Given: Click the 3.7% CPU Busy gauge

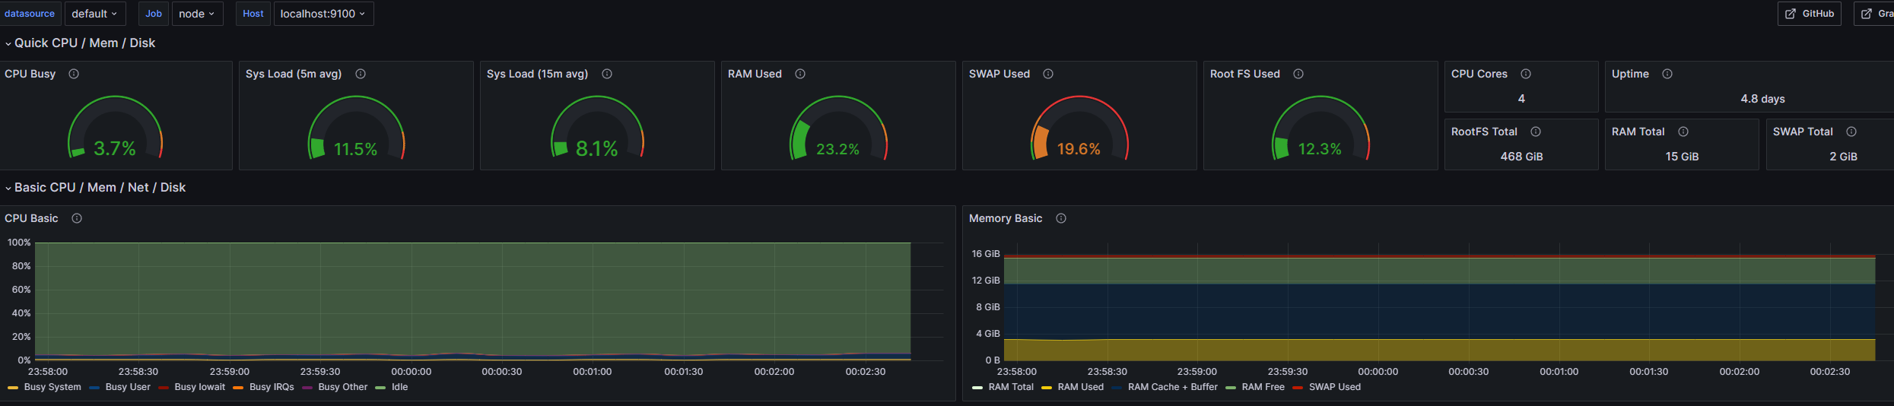Looking at the screenshot, I should pyautogui.click(x=115, y=128).
